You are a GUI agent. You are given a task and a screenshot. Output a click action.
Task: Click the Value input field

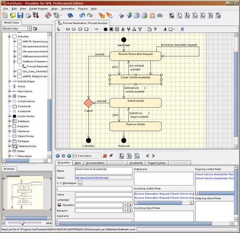tap(104, 194)
